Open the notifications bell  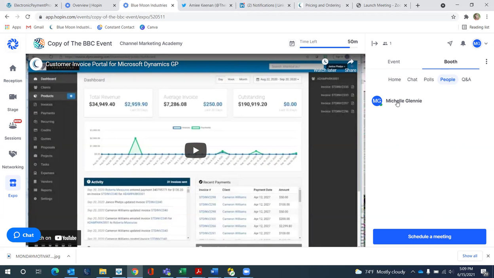point(463,44)
